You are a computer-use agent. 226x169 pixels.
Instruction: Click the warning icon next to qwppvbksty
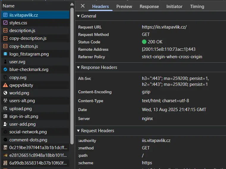tap(5, 85)
